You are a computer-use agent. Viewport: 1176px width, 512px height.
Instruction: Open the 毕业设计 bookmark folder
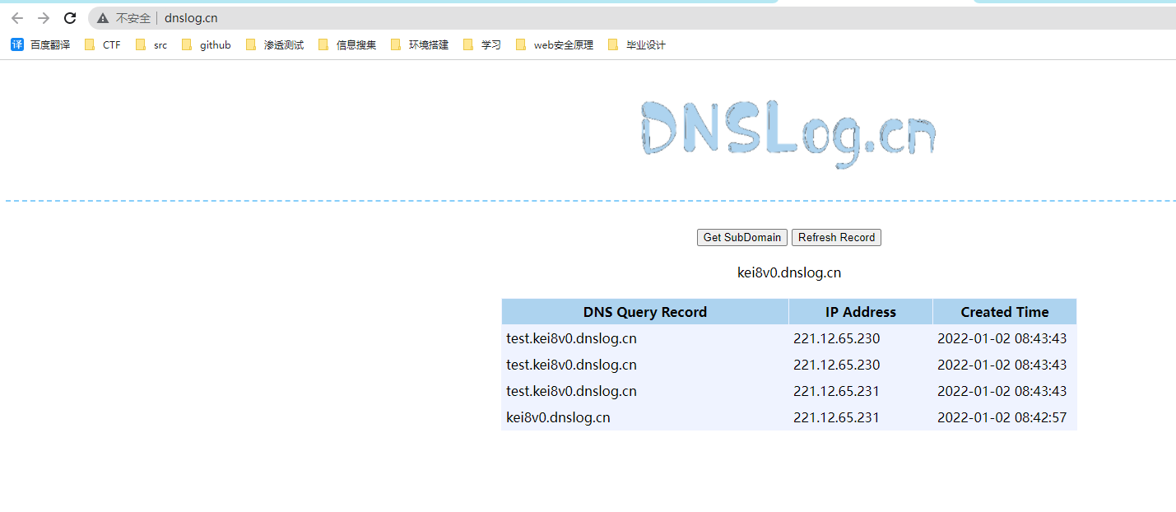(637, 45)
